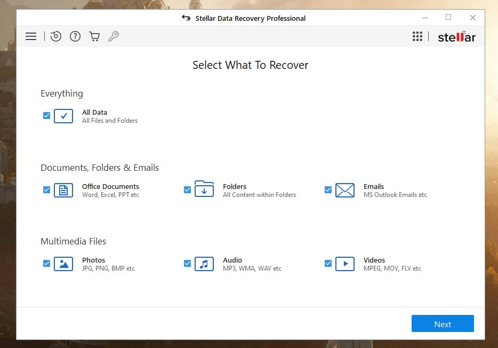Click the Emails envelope icon
The image size is (498, 348).
tap(345, 189)
